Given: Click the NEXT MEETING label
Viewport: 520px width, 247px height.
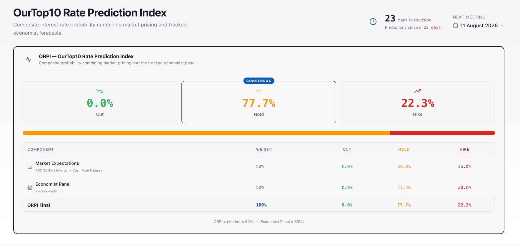Looking at the screenshot, I should pyautogui.click(x=469, y=17).
